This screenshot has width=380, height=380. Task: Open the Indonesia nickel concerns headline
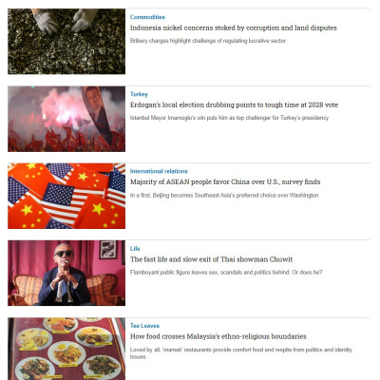(234, 28)
